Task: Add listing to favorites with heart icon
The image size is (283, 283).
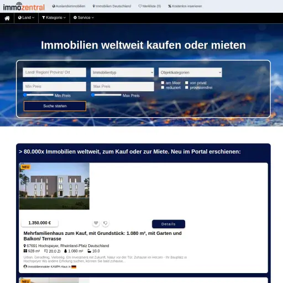Action: coord(96,223)
